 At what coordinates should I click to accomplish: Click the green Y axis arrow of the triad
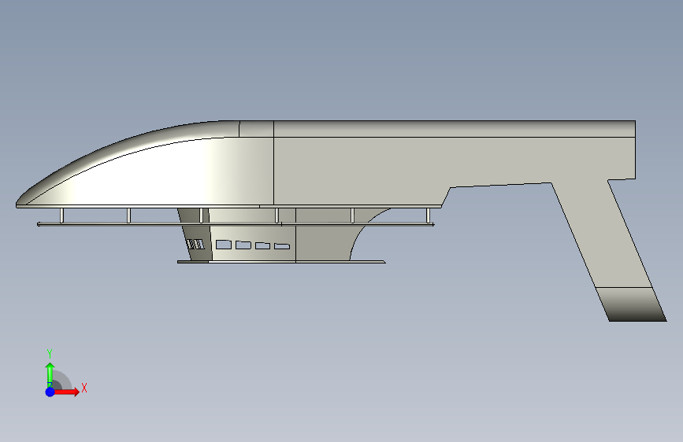pos(50,374)
